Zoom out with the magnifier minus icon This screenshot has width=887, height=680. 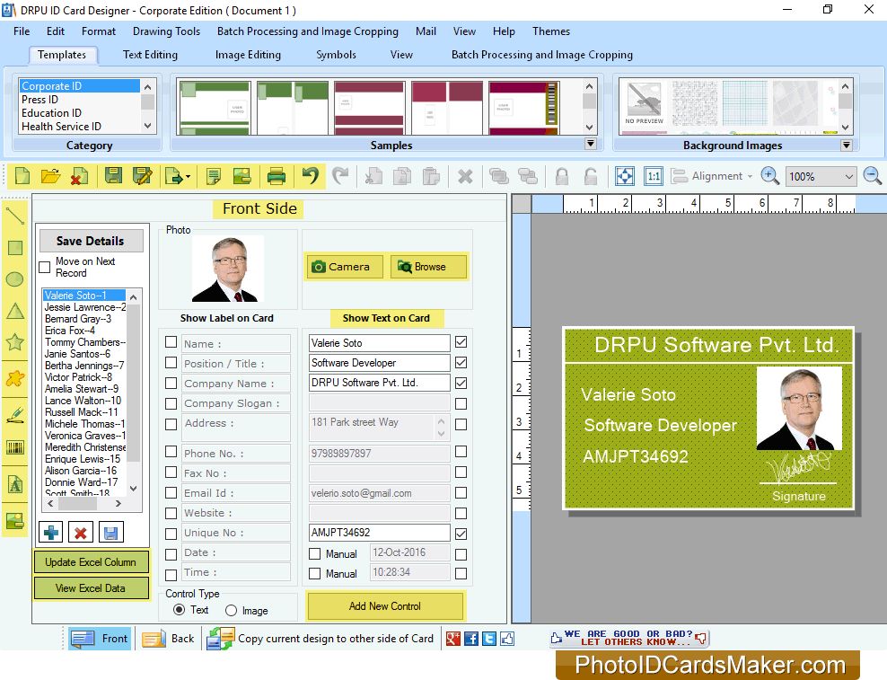873,176
